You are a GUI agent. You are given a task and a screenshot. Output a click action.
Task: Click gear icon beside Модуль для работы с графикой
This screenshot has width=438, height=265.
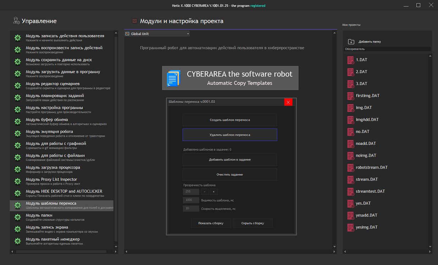[17, 146]
